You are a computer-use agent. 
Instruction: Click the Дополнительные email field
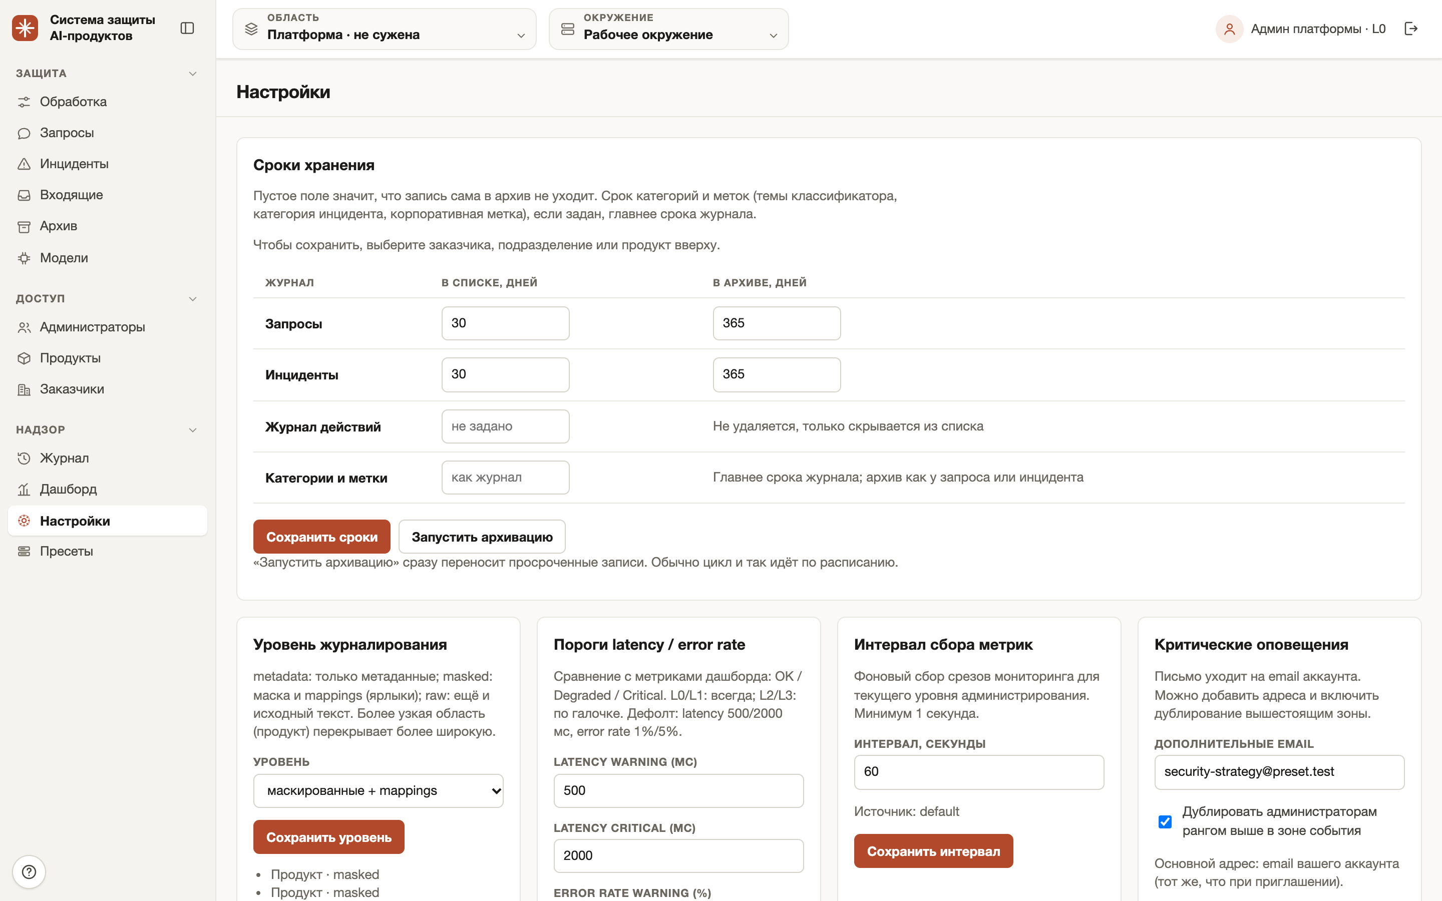coord(1279,772)
